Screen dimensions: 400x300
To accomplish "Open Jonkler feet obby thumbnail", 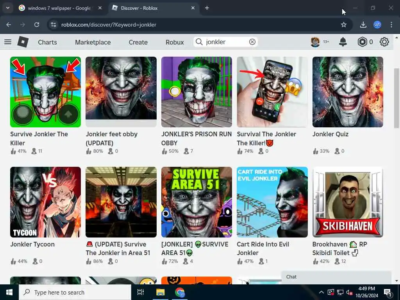I will click(121, 92).
